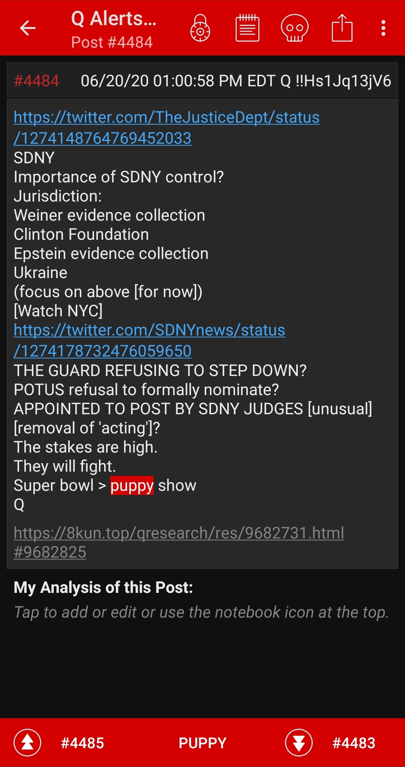Viewport: 405px width, 767px height.
Task: Tap the PUPPY search term label
Action: (x=202, y=743)
